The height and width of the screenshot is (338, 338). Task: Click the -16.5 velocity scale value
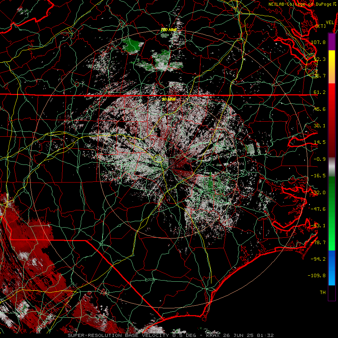tap(318, 176)
